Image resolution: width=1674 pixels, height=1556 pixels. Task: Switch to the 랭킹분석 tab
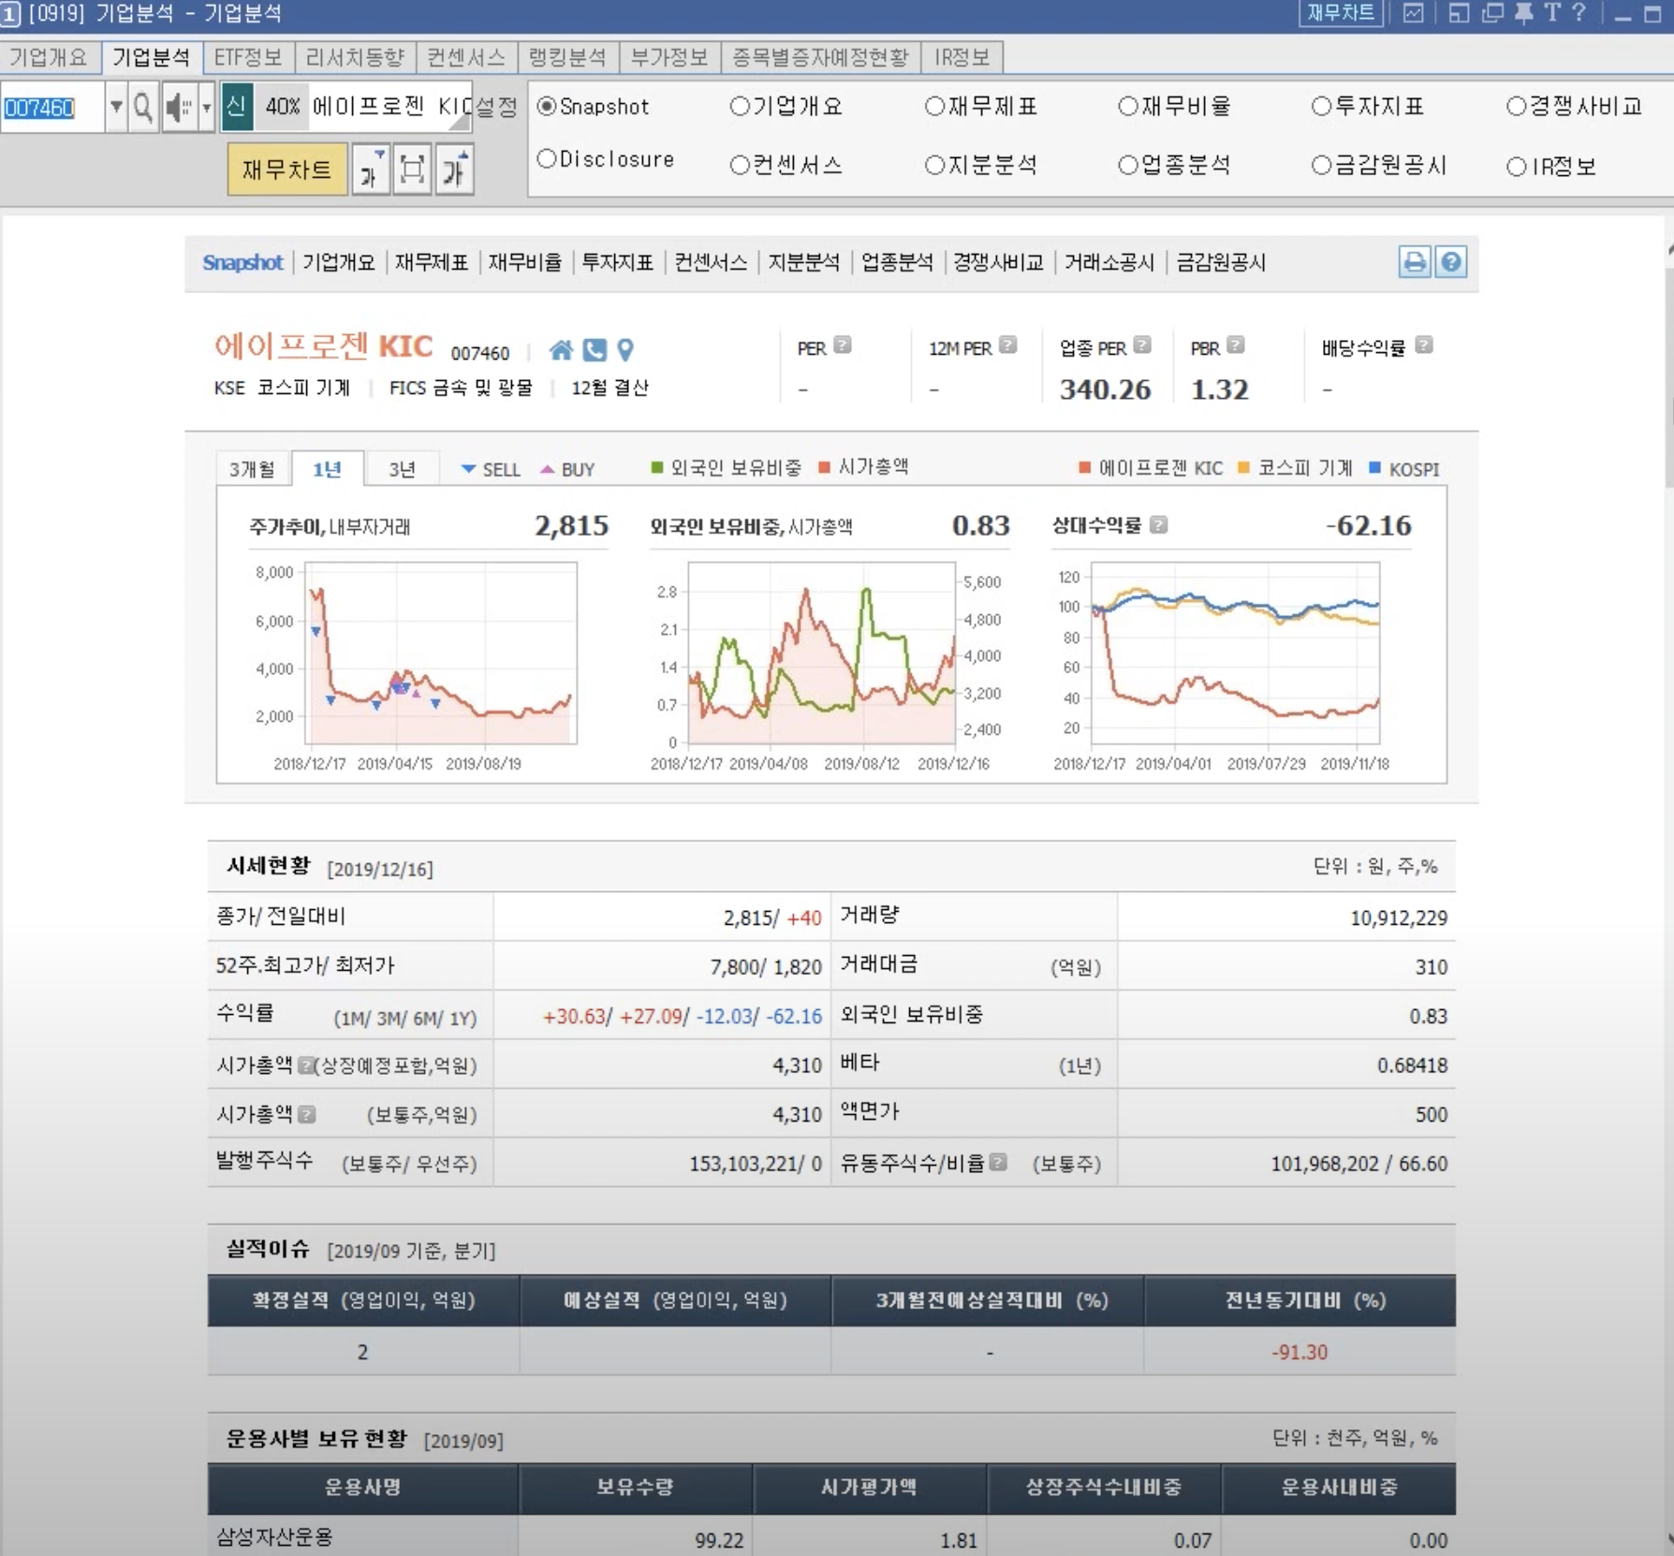click(567, 57)
